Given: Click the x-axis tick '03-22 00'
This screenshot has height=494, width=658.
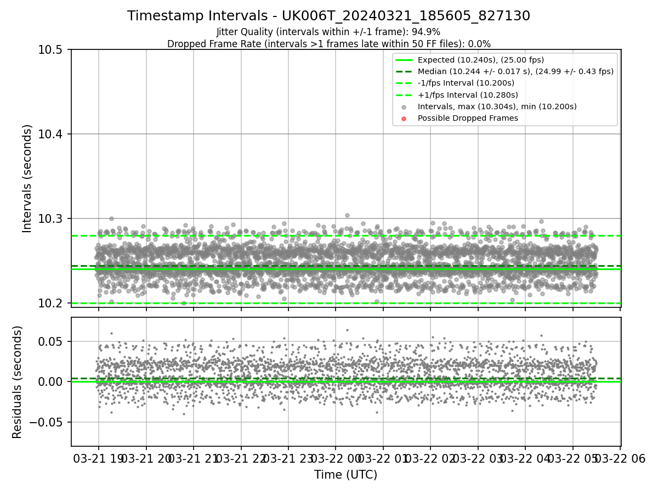Looking at the screenshot, I should coord(336,458).
